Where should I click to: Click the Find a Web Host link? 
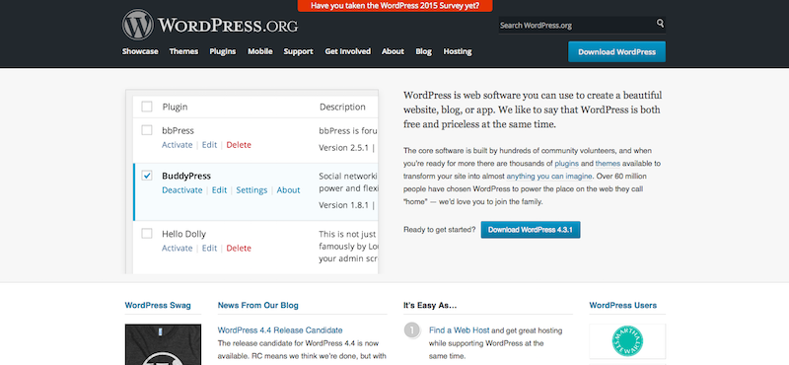[x=459, y=330]
